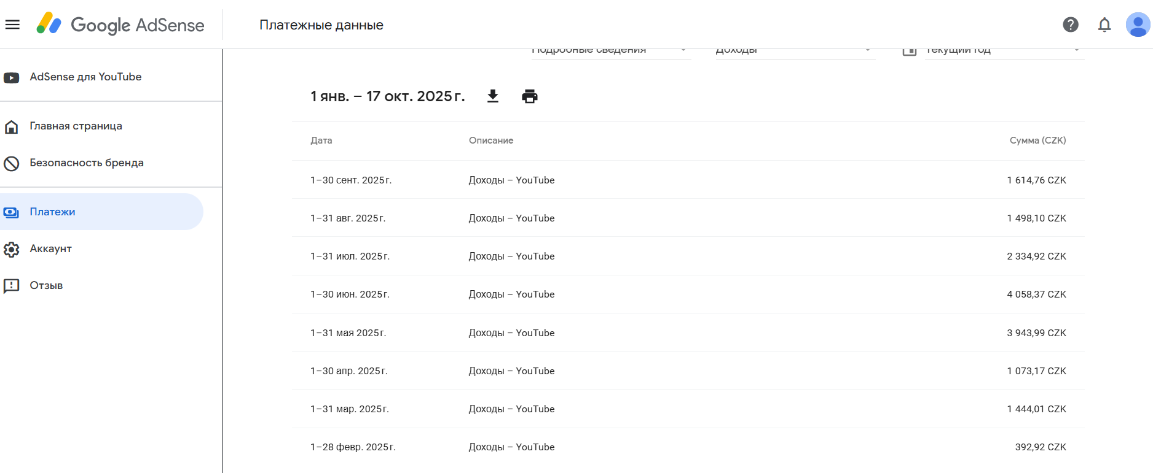Open the account profile avatar

[x=1138, y=25]
